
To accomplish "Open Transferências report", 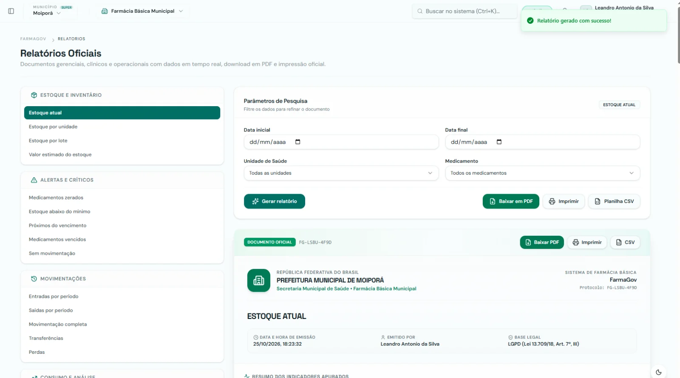I will (122, 339).
